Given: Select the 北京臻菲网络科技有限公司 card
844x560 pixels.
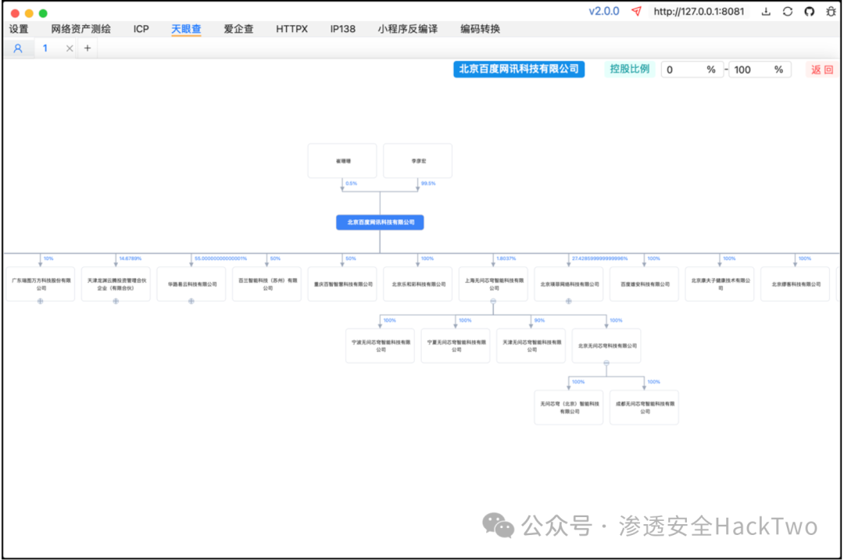Looking at the screenshot, I should 568,284.
